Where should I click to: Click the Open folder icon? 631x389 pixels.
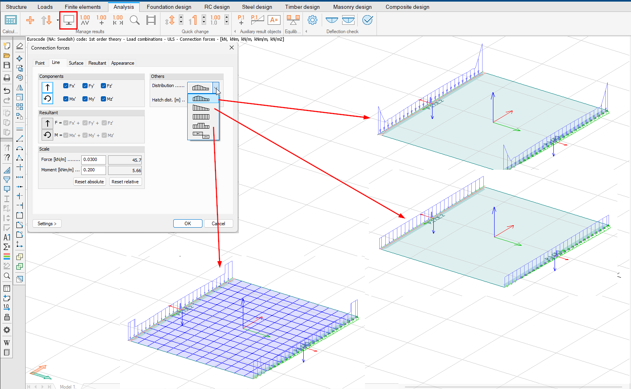point(7,56)
